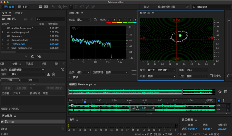
Task: Expand the multilanguage.aif file entry
Action: pyautogui.click(x=2, y=32)
